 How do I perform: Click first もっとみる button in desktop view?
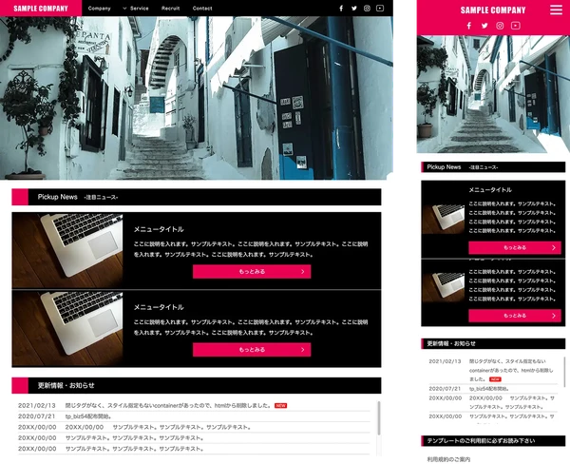pos(252,272)
